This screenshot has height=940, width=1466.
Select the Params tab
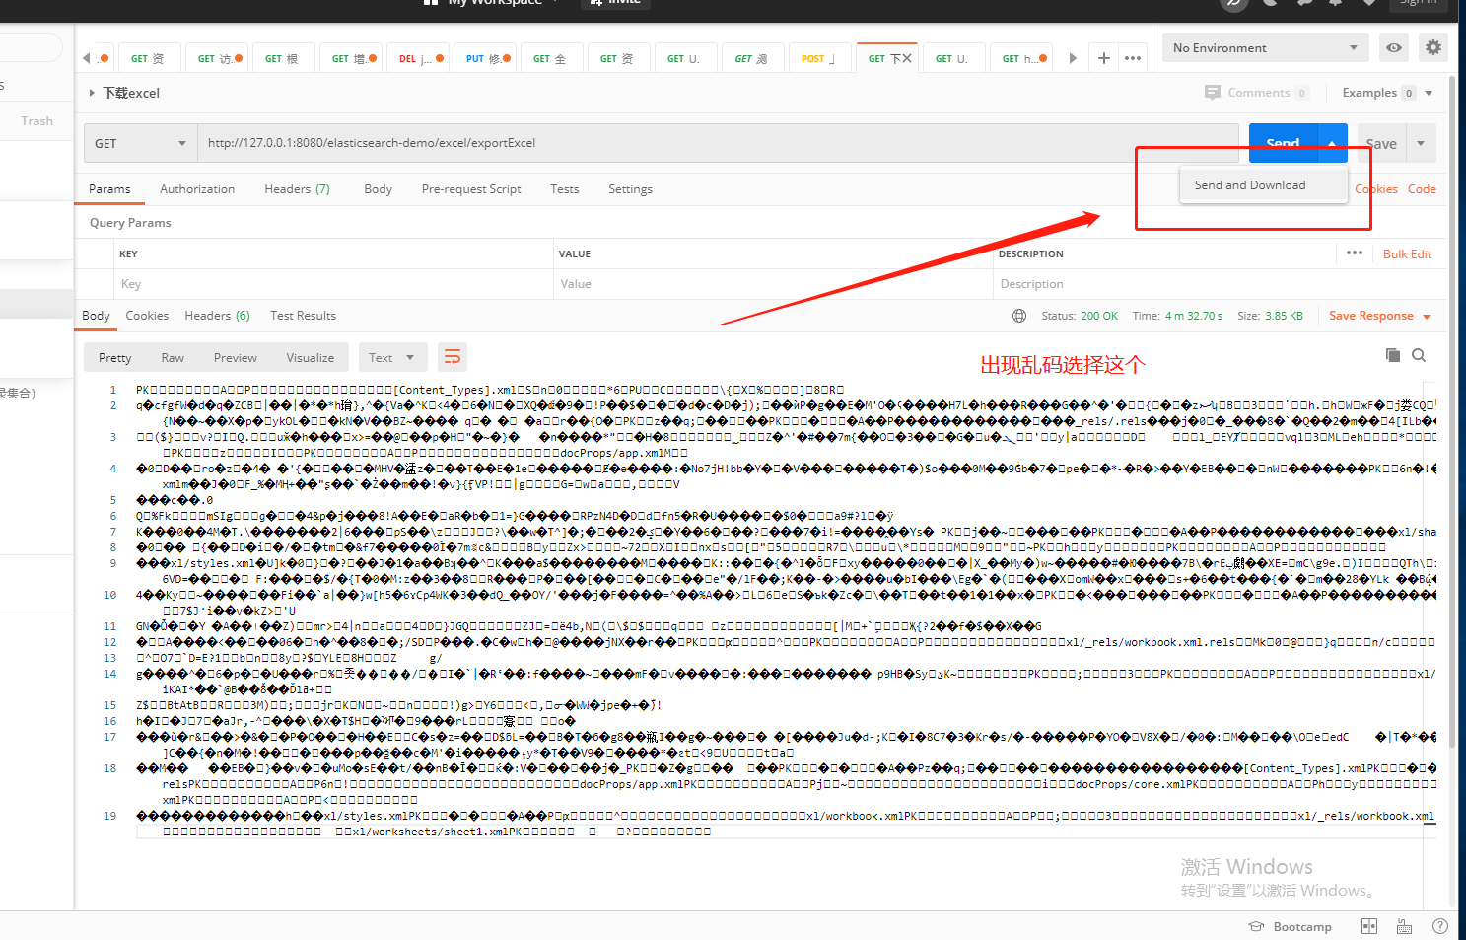pyautogui.click(x=109, y=189)
